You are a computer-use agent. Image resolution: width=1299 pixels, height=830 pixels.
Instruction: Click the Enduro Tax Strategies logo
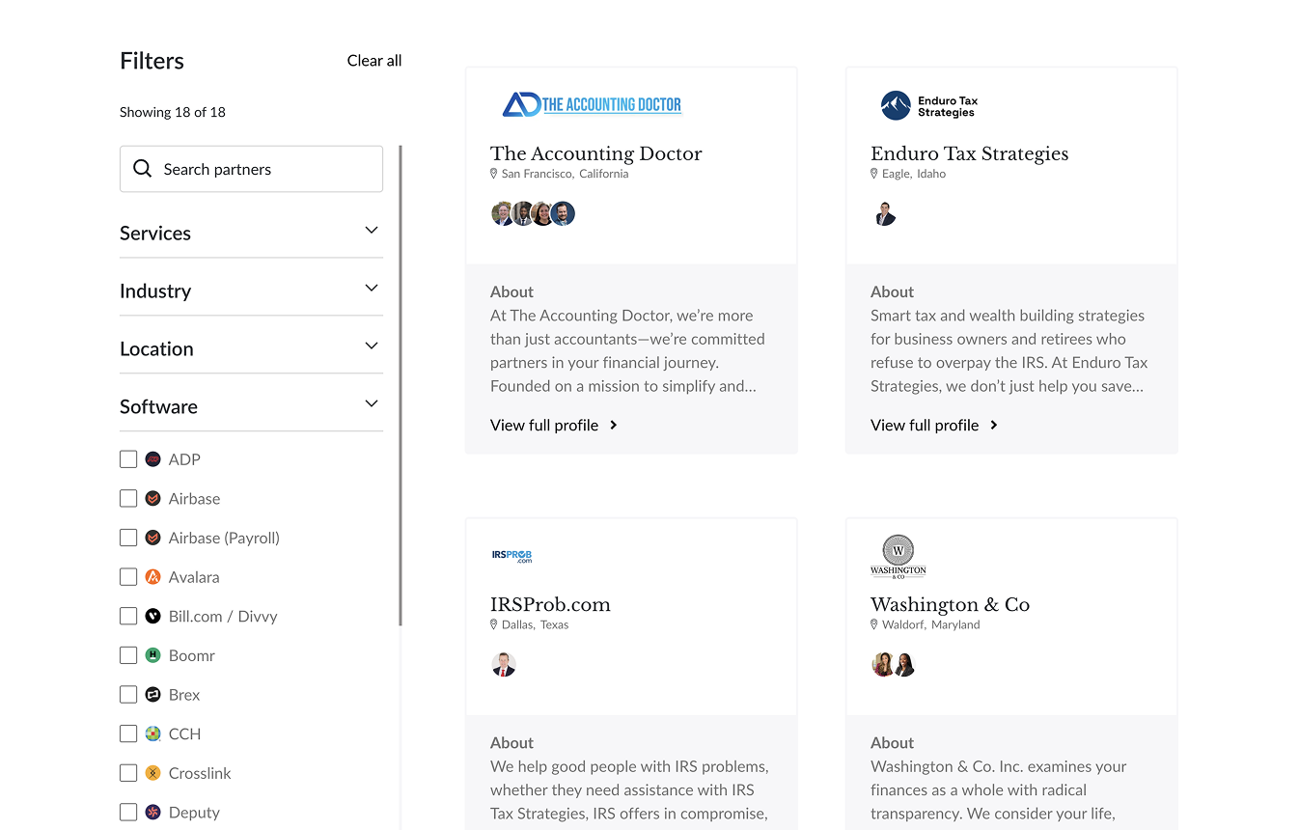pyautogui.click(x=929, y=105)
